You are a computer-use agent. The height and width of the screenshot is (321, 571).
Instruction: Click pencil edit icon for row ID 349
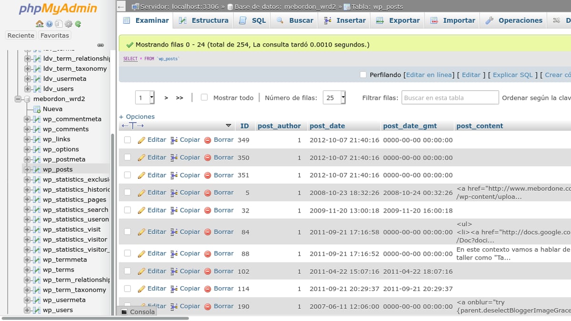point(141,140)
